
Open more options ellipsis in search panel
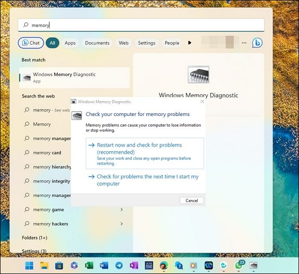(244, 43)
